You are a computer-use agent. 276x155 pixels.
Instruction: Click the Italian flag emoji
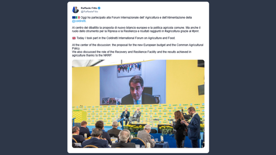pos(78,18)
